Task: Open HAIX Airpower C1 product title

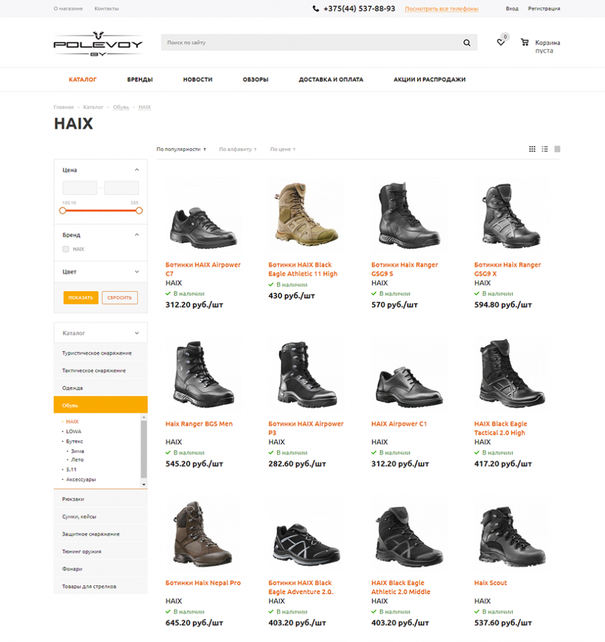Action: point(399,424)
